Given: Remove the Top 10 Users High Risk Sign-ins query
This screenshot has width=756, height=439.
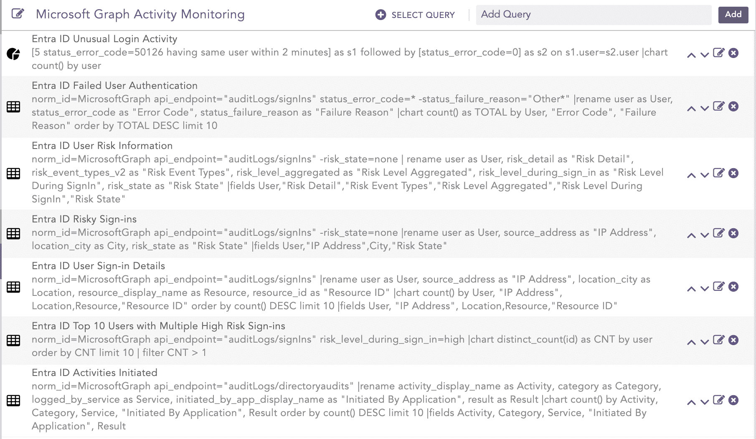Looking at the screenshot, I should pos(733,340).
